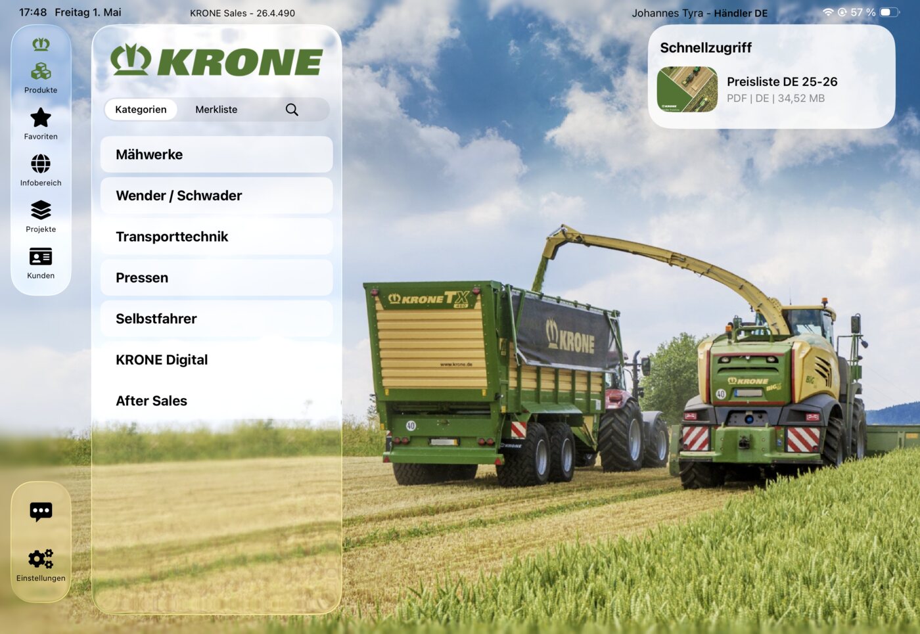The width and height of the screenshot is (920, 634).
Task: Click the orientation lock status icon
Action: pos(842,12)
